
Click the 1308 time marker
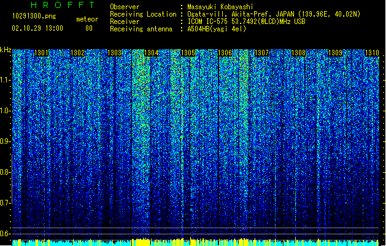point(298,53)
